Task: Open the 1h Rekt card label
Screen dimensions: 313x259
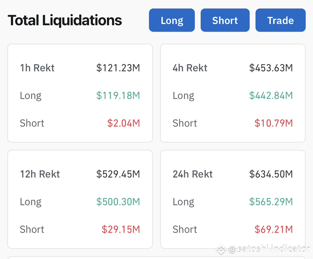Action: 37,68
